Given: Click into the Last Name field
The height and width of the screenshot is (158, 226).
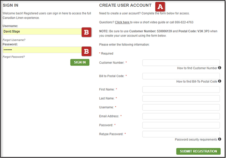Looking at the screenshot, I should coord(181,98).
